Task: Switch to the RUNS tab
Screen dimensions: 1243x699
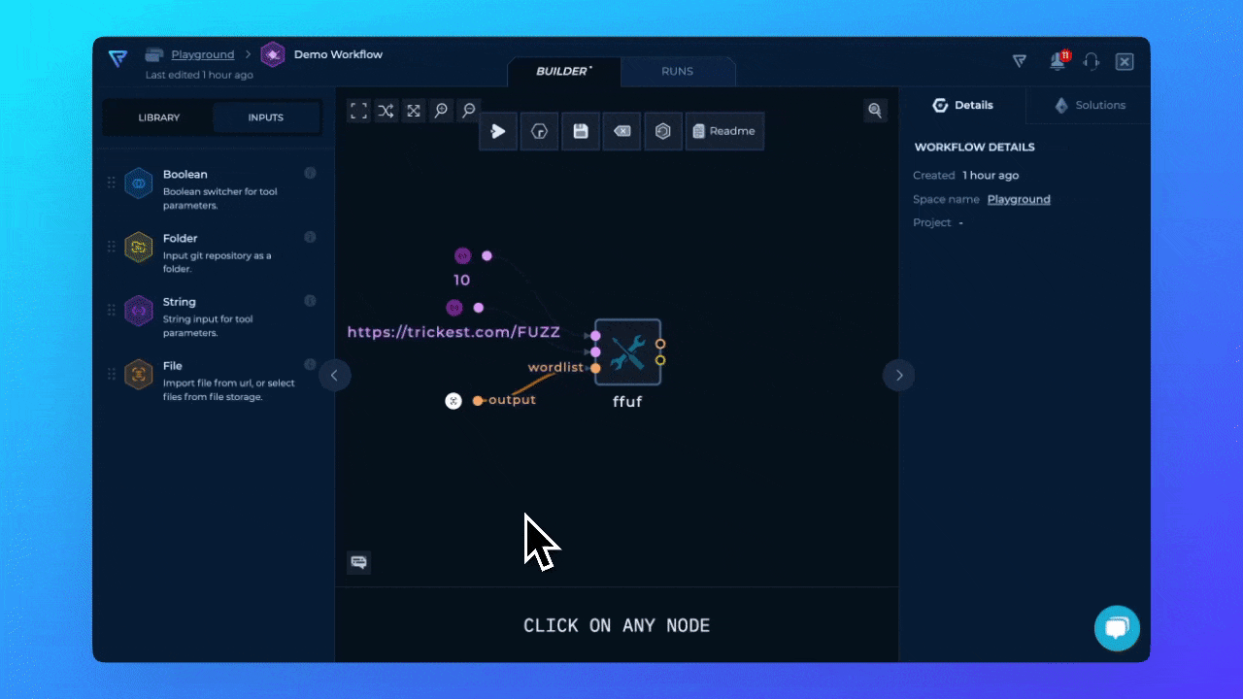Action: coord(678,71)
